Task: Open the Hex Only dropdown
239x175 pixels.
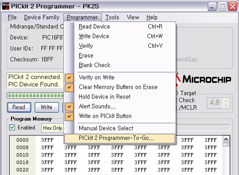Action: pyautogui.click(x=52, y=128)
